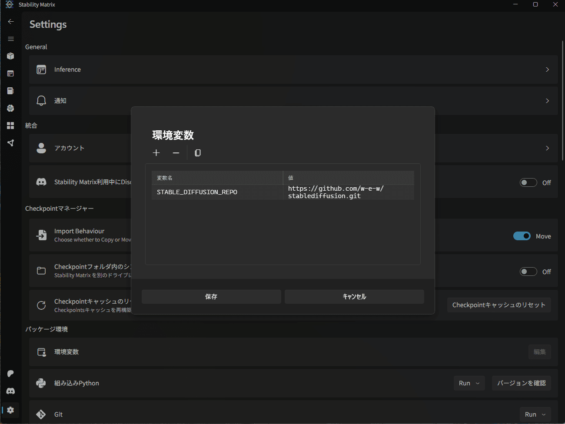Open the Patreon icon in the sidebar
The width and height of the screenshot is (565, 424).
coord(11,374)
